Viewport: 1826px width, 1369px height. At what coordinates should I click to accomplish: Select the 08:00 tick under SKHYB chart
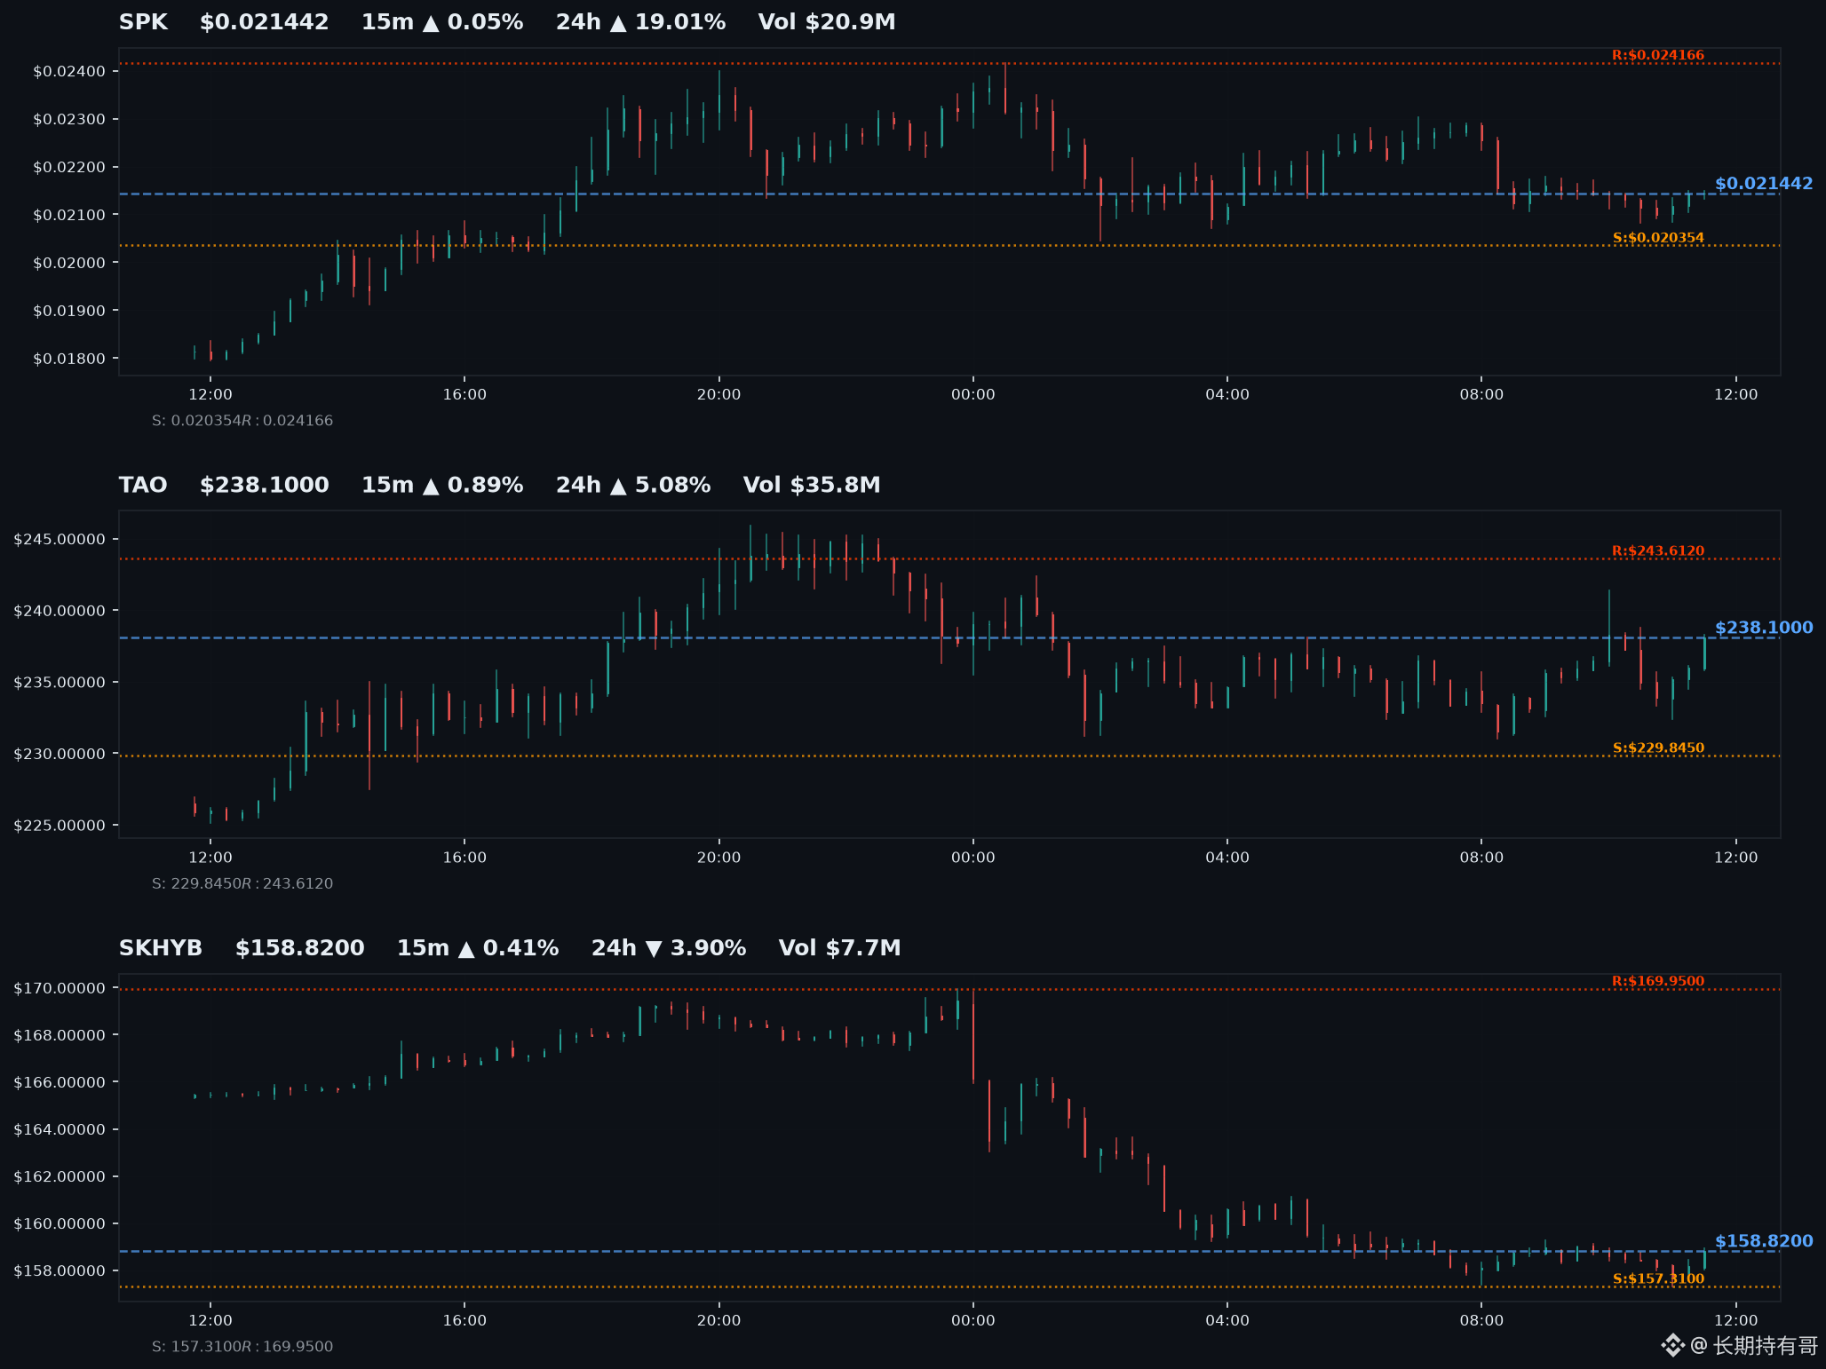point(1481,1320)
